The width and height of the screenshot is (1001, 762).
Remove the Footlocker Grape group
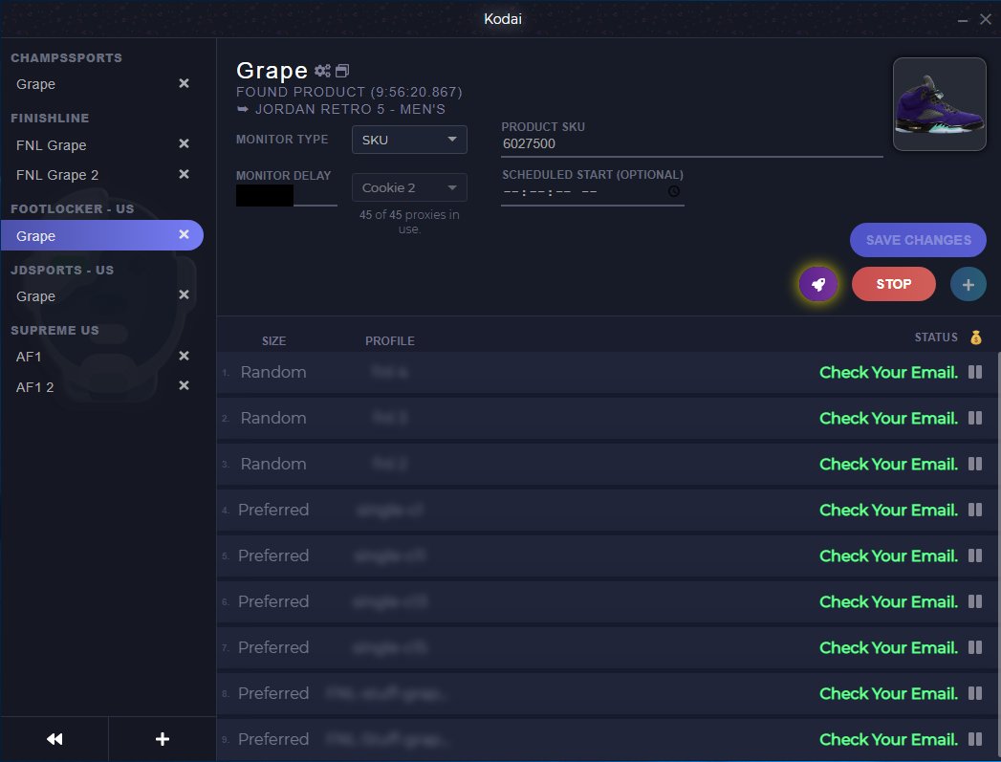point(184,234)
